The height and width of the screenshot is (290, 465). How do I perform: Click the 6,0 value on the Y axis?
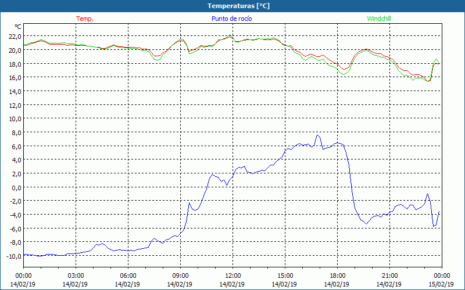tap(17, 146)
